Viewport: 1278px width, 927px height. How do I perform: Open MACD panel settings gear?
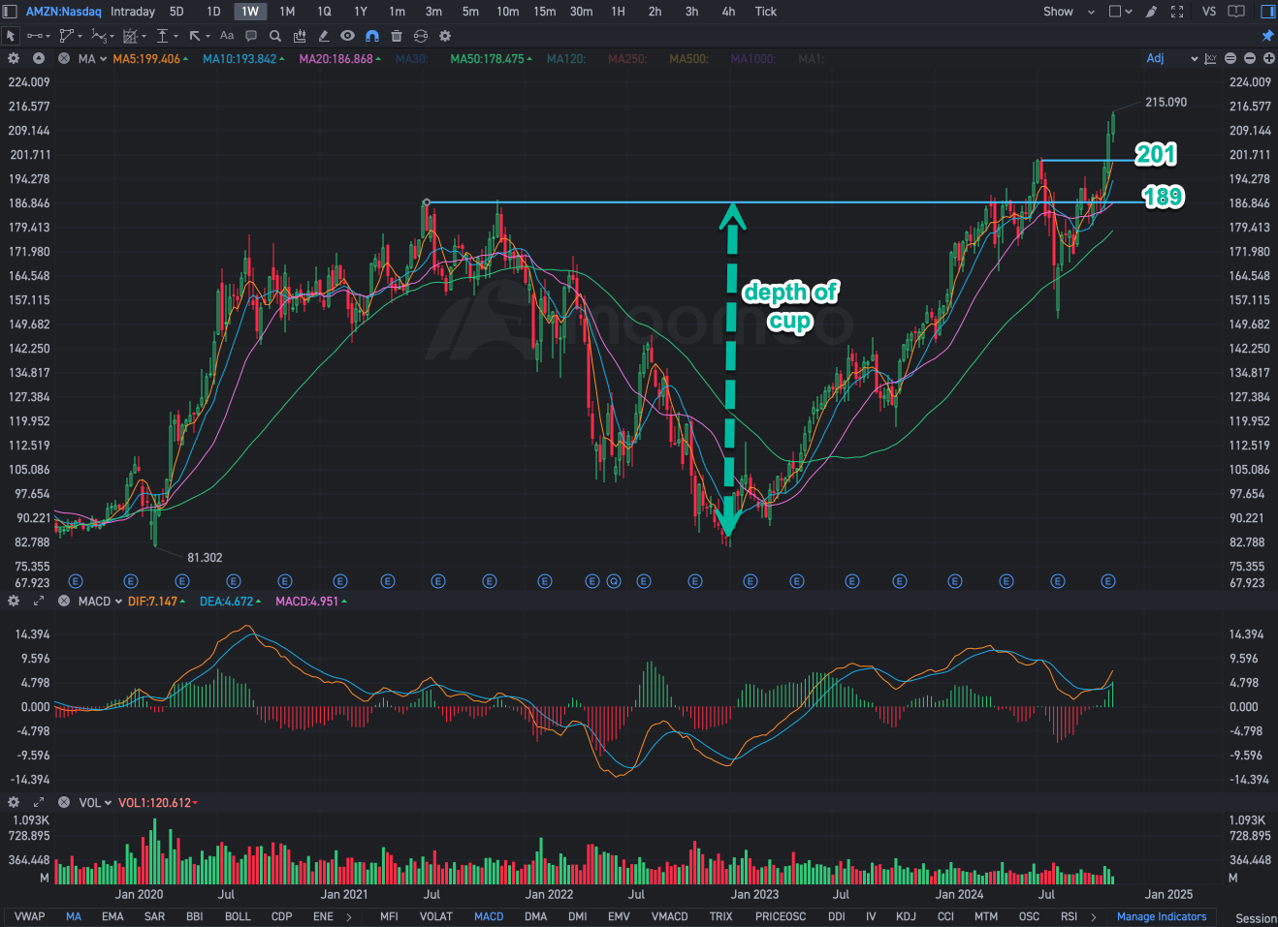pyautogui.click(x=14, y=601)
